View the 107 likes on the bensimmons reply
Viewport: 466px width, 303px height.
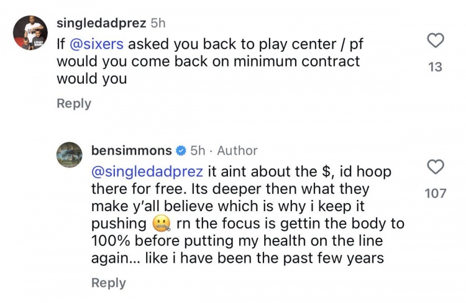coord(436,193)
